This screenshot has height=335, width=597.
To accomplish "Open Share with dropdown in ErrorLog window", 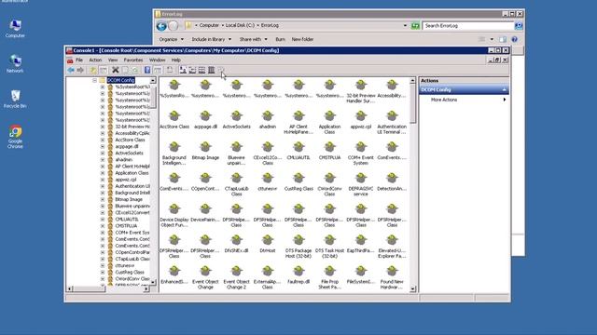I will pos(253,39).
